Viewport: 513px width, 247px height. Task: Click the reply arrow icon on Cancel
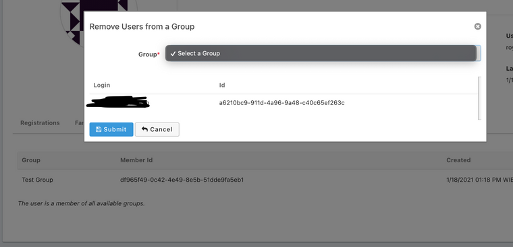[144, 129]
